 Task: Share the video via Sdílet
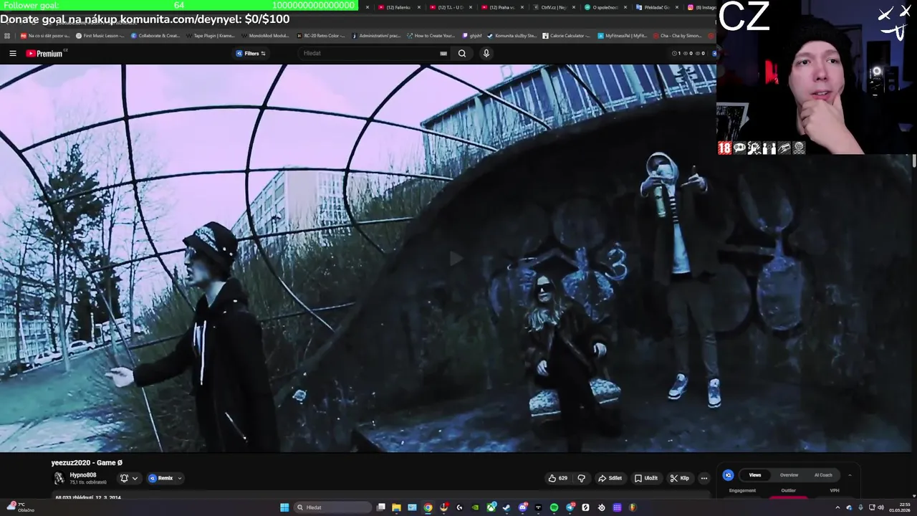click(x=610, y=478)
